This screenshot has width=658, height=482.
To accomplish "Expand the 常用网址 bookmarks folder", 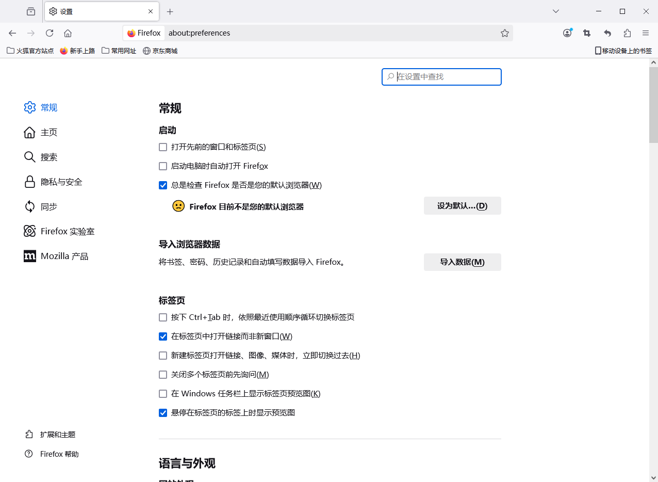I will point(119,51).
